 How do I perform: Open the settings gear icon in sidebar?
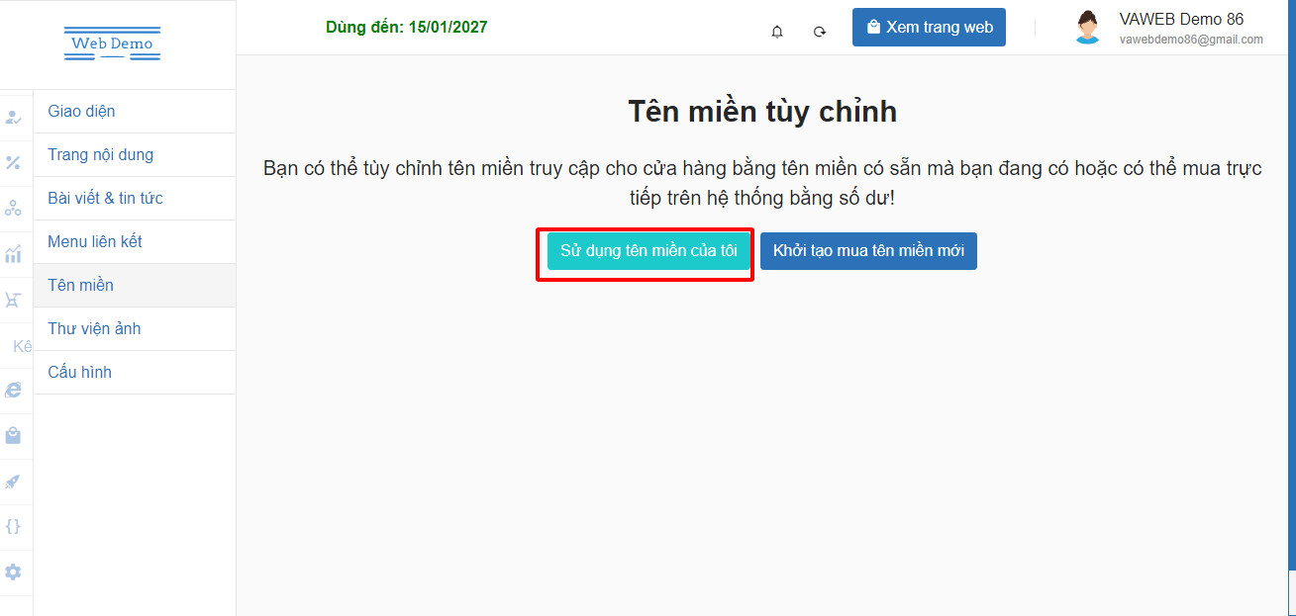(x=13, y=572)
